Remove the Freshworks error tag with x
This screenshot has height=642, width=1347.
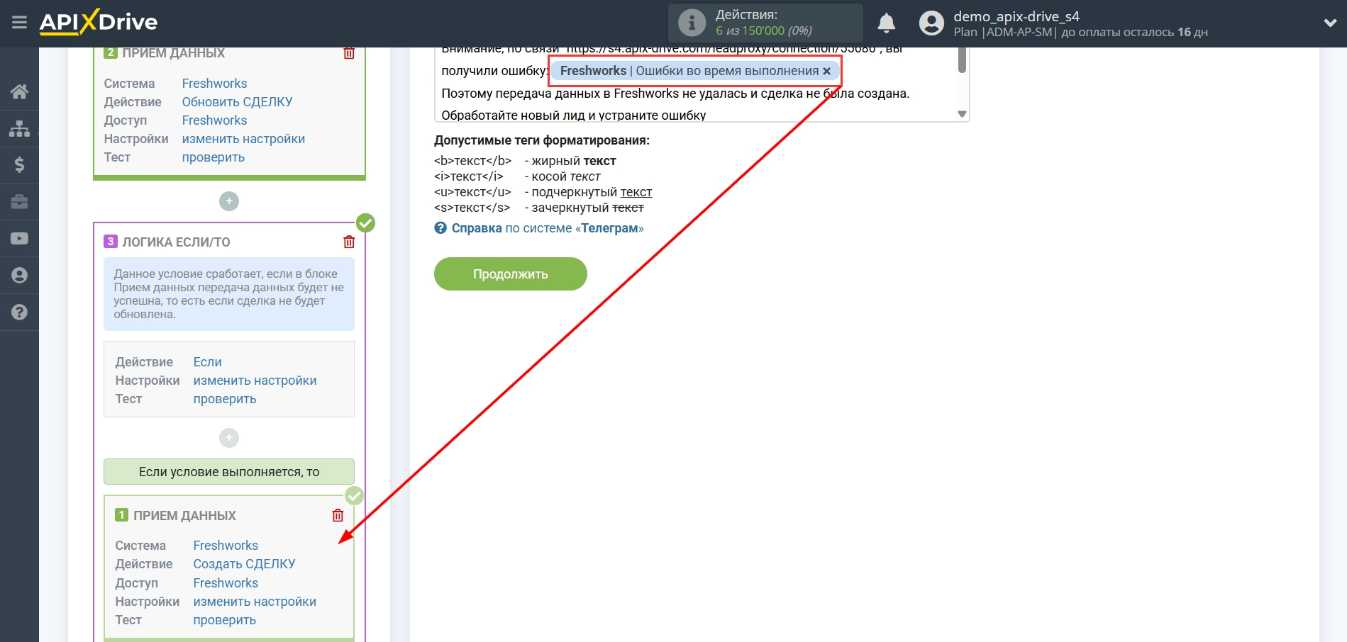(x=826, y=71)
